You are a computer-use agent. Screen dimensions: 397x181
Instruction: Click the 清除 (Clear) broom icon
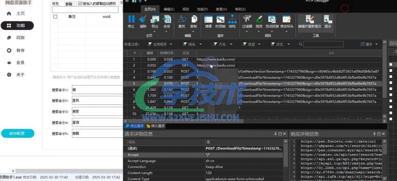point(143,21)
